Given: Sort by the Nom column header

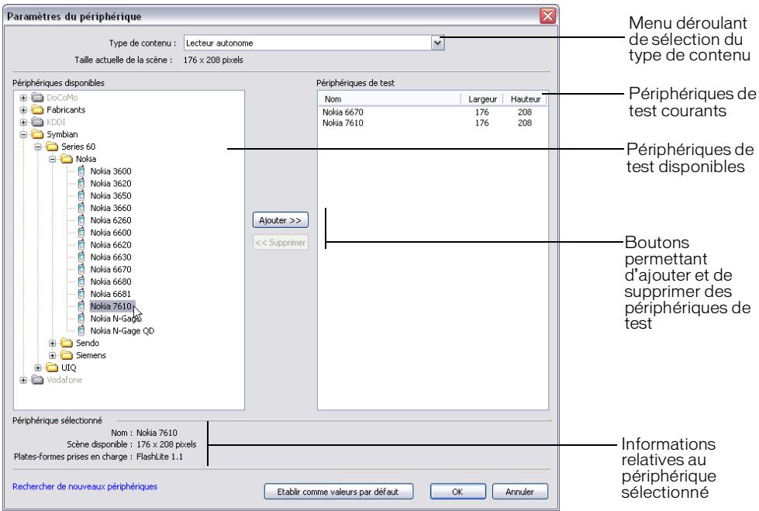Looking at the screenshot, I should 389,98.
